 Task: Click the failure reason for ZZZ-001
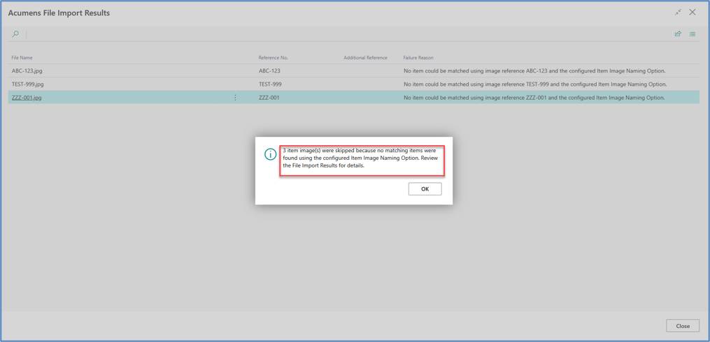pyautogui.click(x=534, y=97)
